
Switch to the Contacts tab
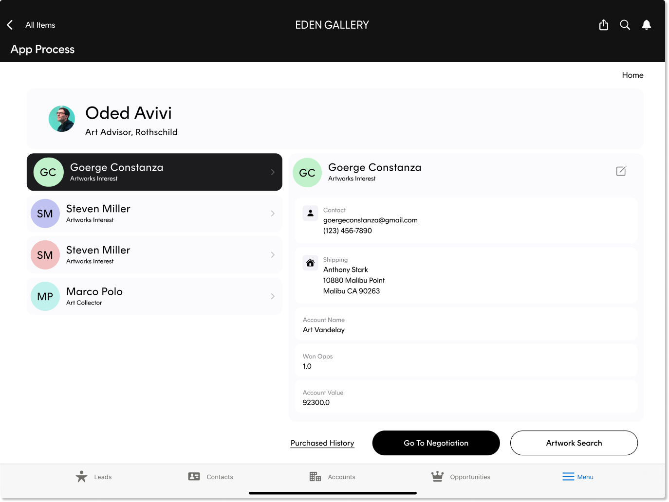pos(210,477)
